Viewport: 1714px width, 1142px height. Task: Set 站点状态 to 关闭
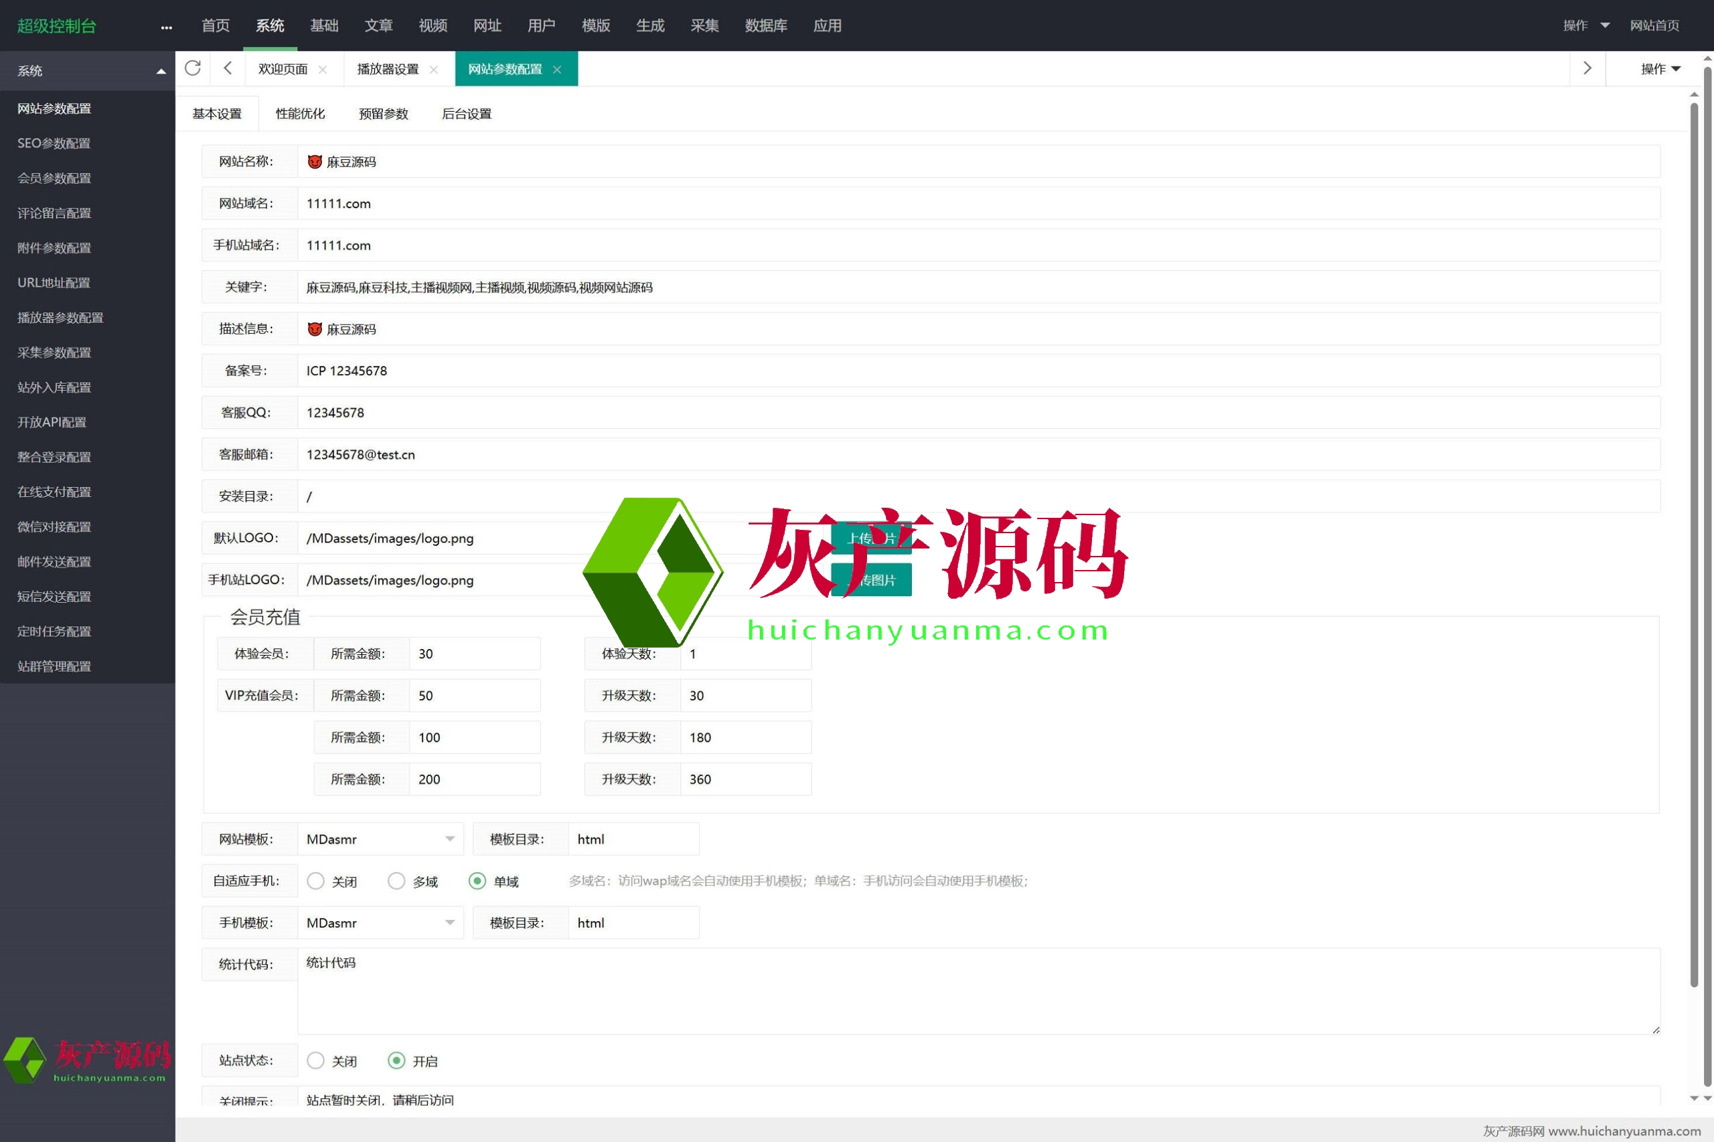(315, 1060)
